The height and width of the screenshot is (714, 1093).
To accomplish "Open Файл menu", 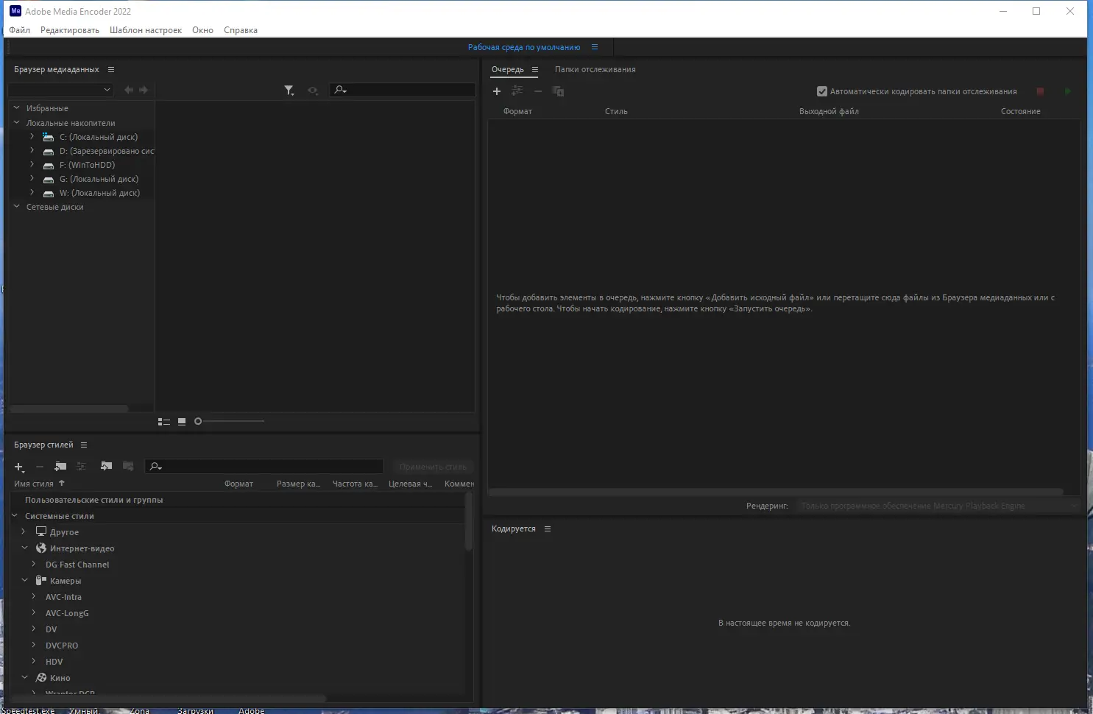I will [x=20, y=30].
